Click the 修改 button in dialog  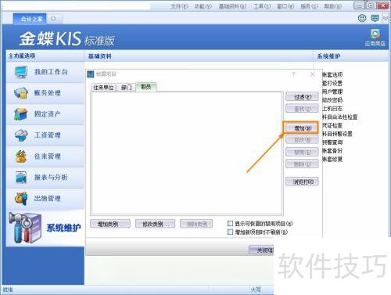click(302, 140)
